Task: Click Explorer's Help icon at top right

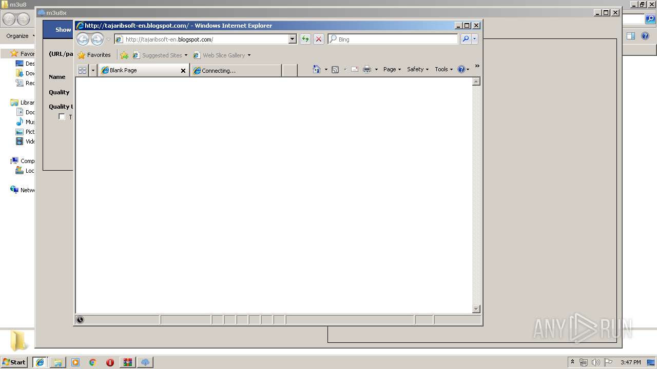Action: pos(645,36)
